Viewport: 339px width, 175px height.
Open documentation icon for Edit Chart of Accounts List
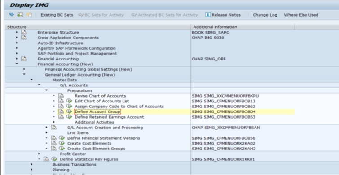[x=61, y=101]
